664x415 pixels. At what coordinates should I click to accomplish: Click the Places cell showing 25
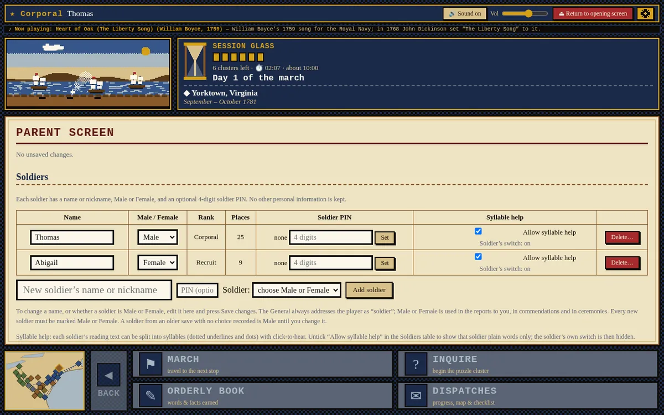[x=241, y=237]
